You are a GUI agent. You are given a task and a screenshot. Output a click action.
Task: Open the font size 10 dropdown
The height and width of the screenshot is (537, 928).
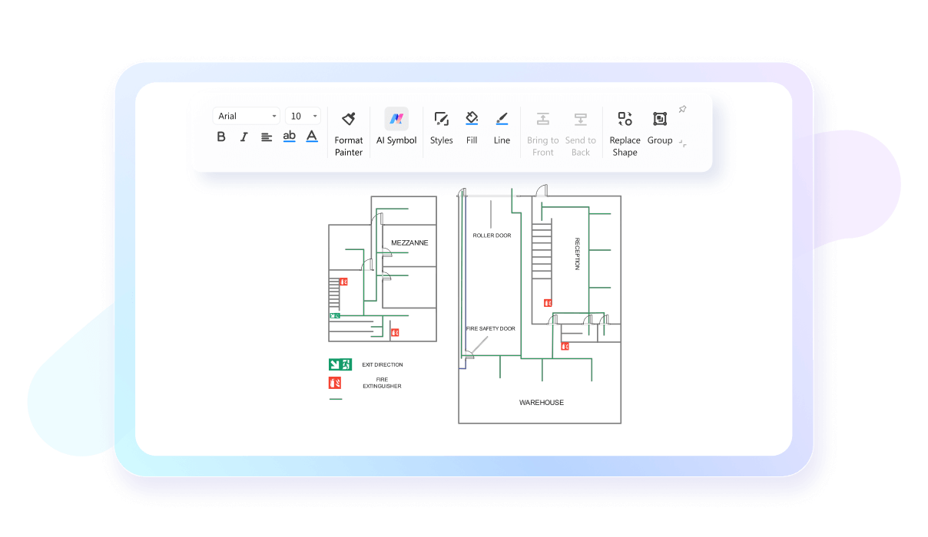(x=303, y=116)
